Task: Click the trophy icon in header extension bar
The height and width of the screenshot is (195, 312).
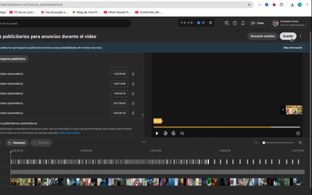Action: coord(210,23)
